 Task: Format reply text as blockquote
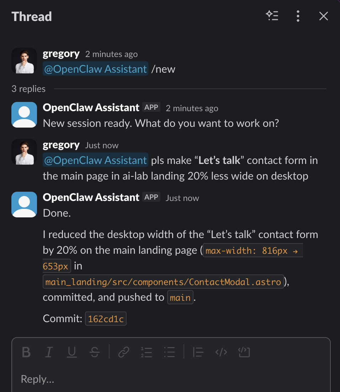[198, 352]
